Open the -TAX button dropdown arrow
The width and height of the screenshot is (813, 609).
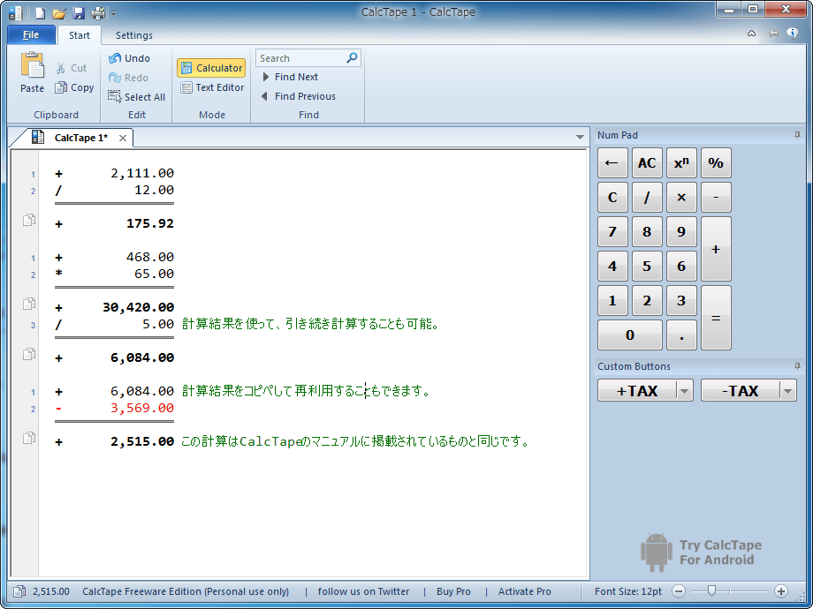788,390
